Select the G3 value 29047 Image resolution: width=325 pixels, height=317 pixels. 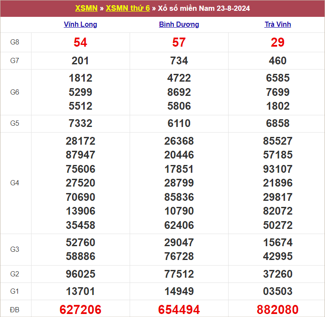[x=179, y=242]
